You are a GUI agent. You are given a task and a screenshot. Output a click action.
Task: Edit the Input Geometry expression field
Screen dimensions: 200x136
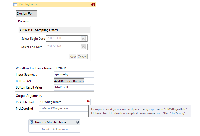click(x=74, y=75)
